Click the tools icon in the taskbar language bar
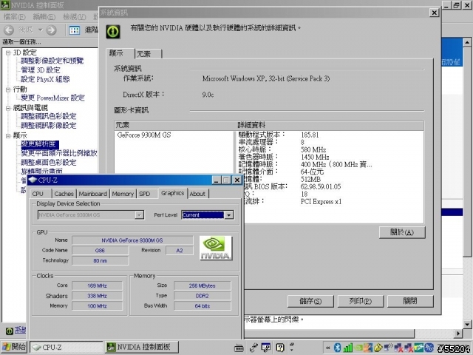This screenshot has height=355, width=473. [253, 348]
